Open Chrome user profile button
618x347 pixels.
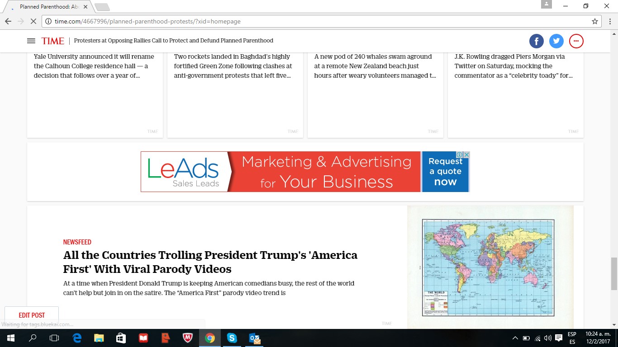pyautogui.click(x=547, y=4)
